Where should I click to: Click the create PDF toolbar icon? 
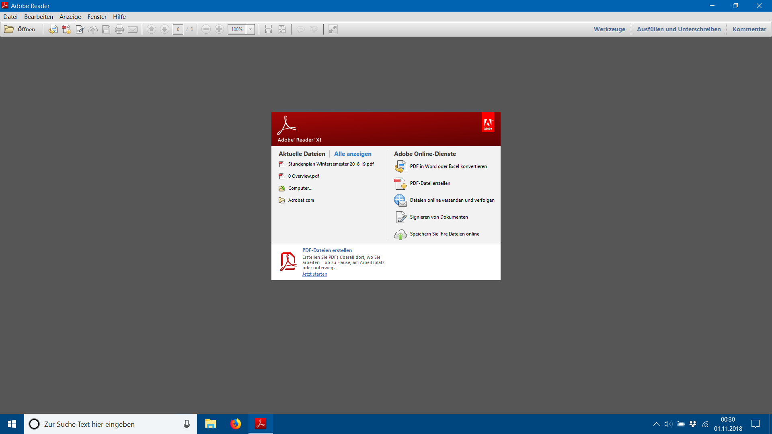coord(66,29)
